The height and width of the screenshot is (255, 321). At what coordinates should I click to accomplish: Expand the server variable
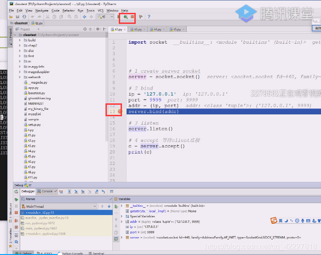point(122,238)
